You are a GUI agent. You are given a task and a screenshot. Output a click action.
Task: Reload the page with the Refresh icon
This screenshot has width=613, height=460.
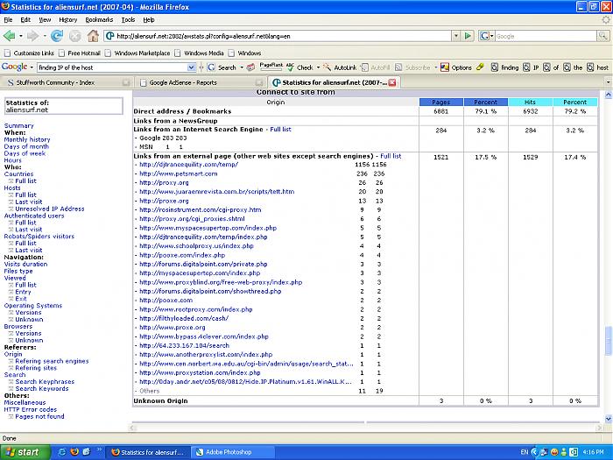tap(57, 36)
